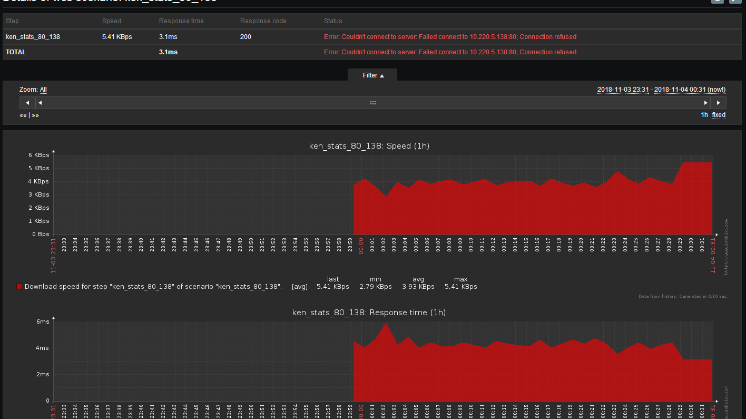Select the 'All' zoom link
Screen dimensions: 746x419
(43, 90)
